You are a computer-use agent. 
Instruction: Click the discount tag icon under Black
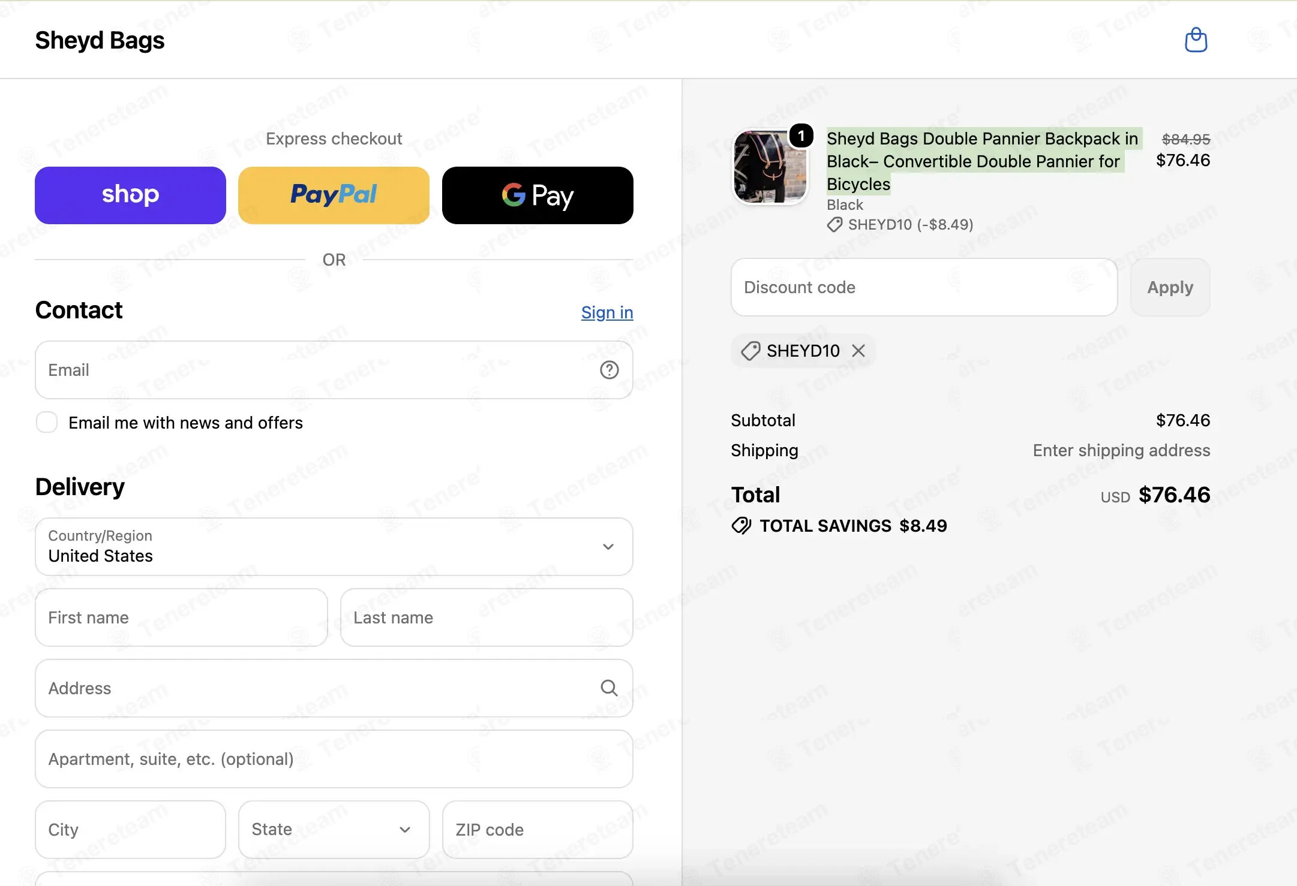[834, 225]
